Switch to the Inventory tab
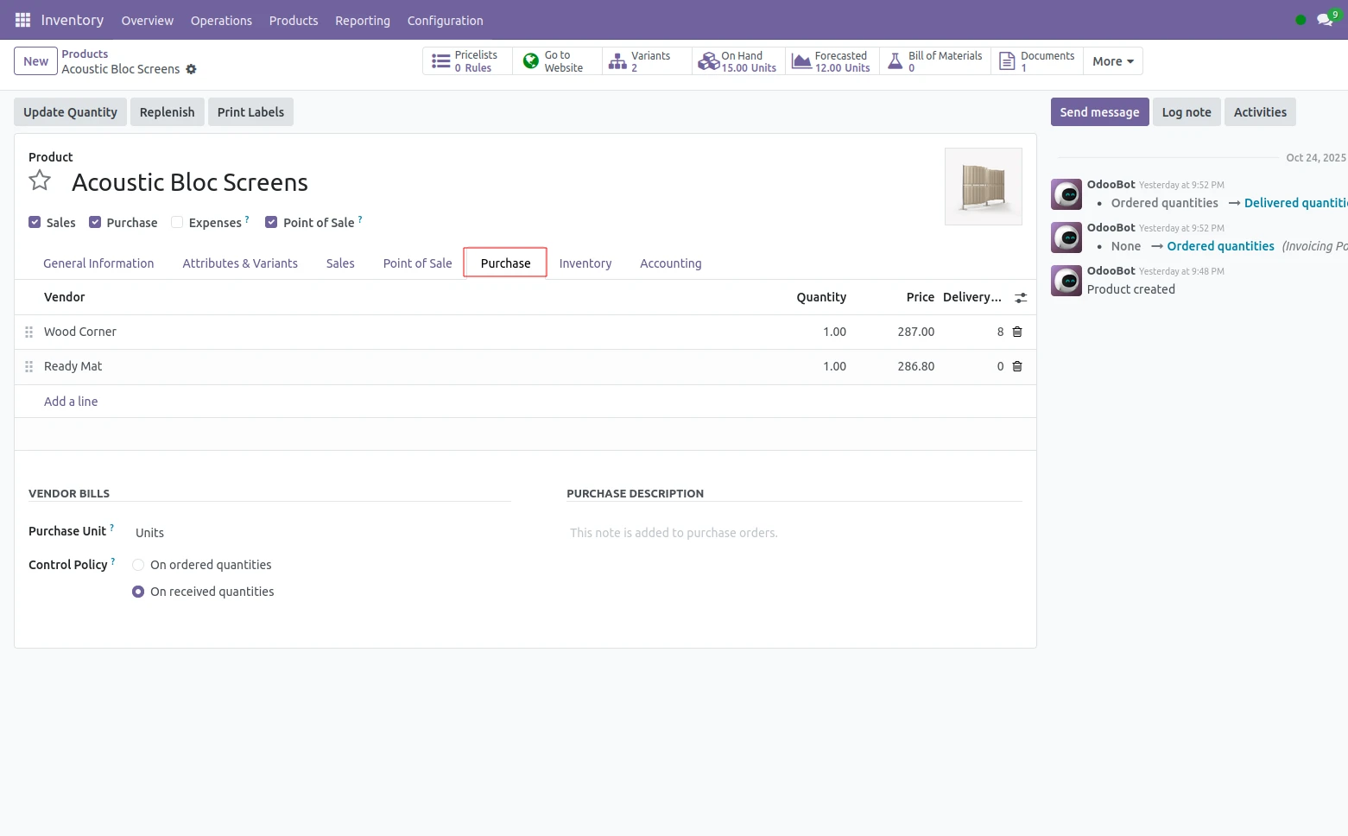1348x836 pixels. pos(585,263)
